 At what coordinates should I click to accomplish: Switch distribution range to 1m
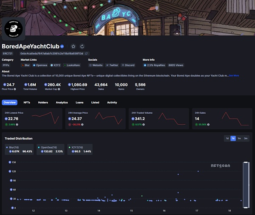tap(239, 138)
